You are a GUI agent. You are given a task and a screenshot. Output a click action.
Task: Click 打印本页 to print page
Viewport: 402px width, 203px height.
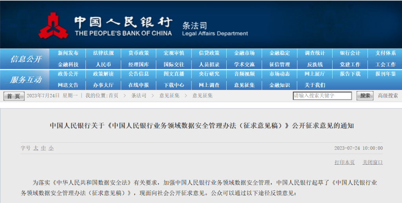pos(344,162)
